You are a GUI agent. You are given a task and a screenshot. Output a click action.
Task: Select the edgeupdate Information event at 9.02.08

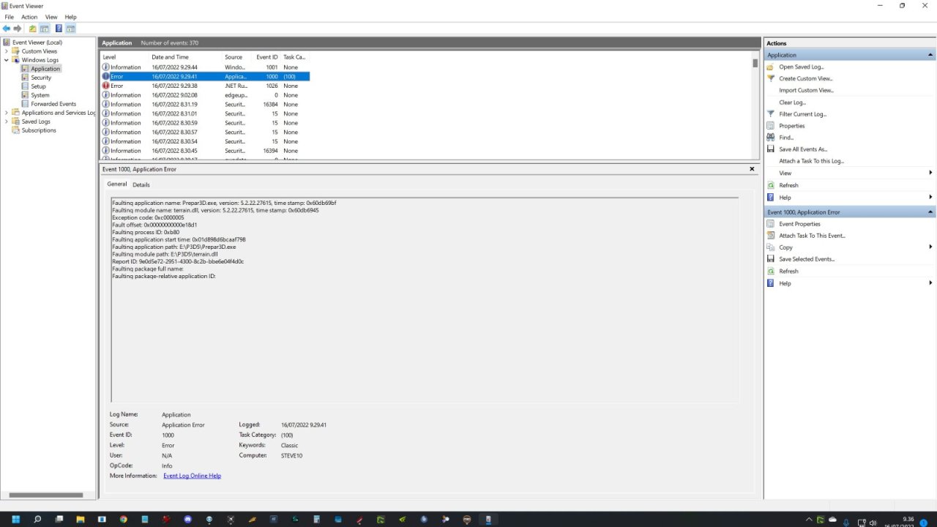pos(205,95)
